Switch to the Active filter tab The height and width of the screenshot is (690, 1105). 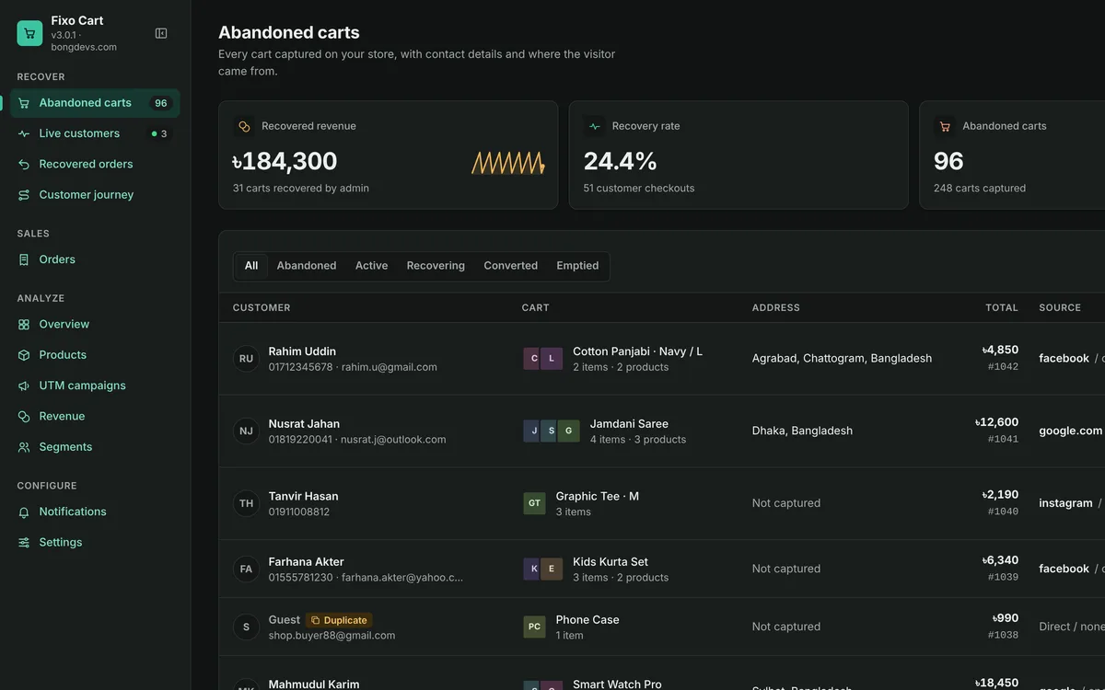[371, 266]
